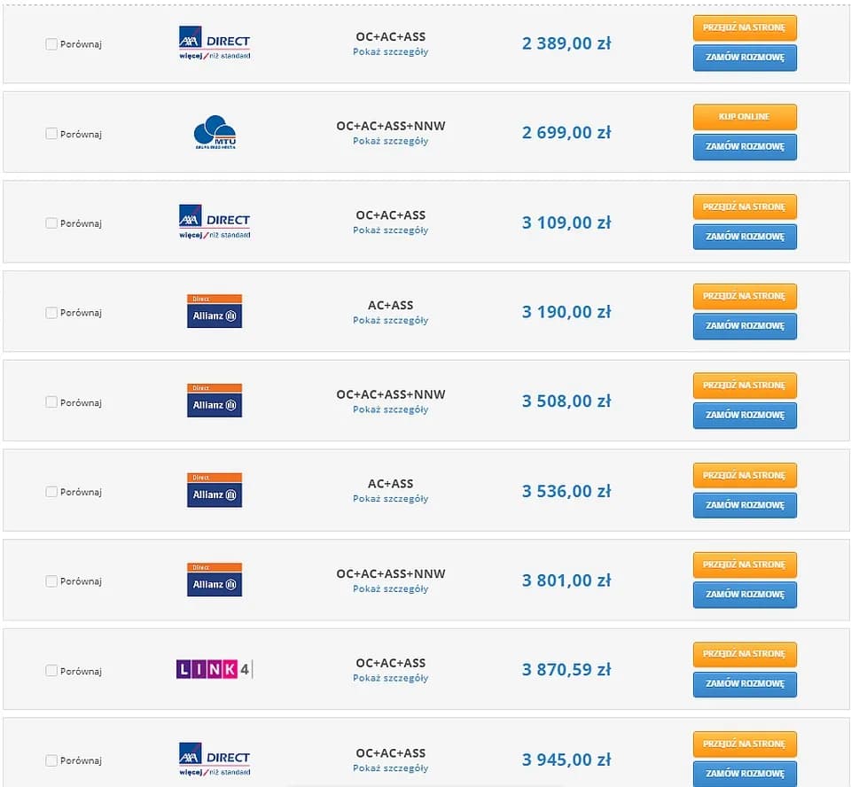This screenshot has height=787, width=851.
Task: Click the 2 699 zł price text
Action: coord(566,132)
